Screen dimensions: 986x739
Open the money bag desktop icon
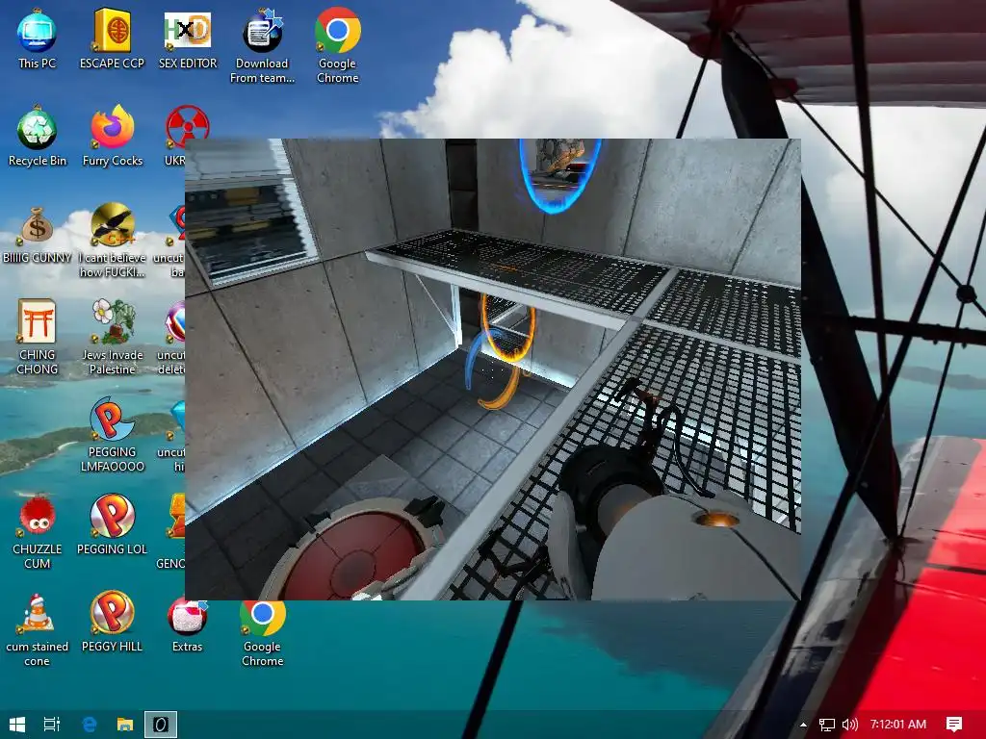[x=38, y=234]
